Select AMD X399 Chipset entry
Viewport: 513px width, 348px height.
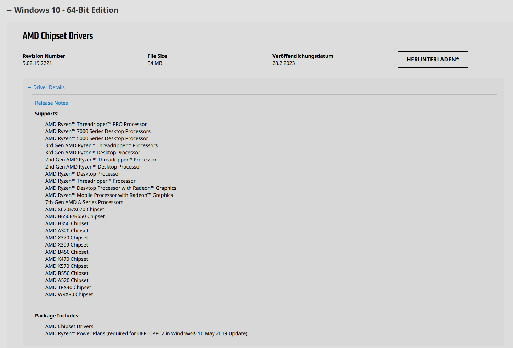(67, 245)
